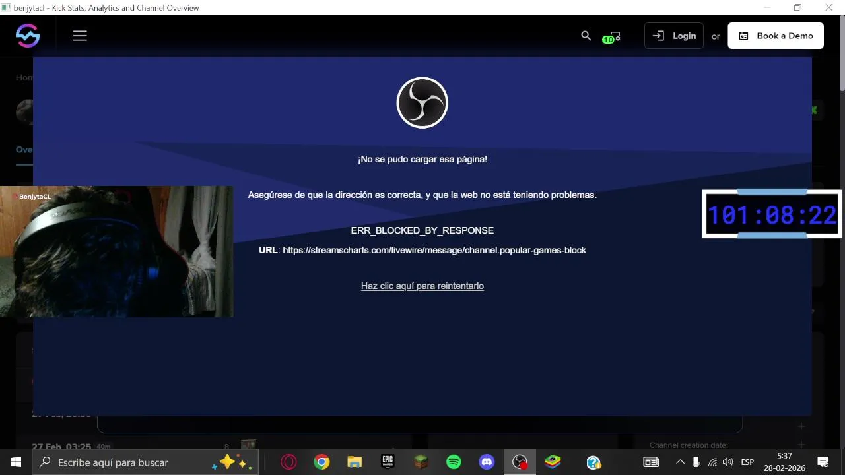Click the streamscharts livewire URL text

coord(434,250)
